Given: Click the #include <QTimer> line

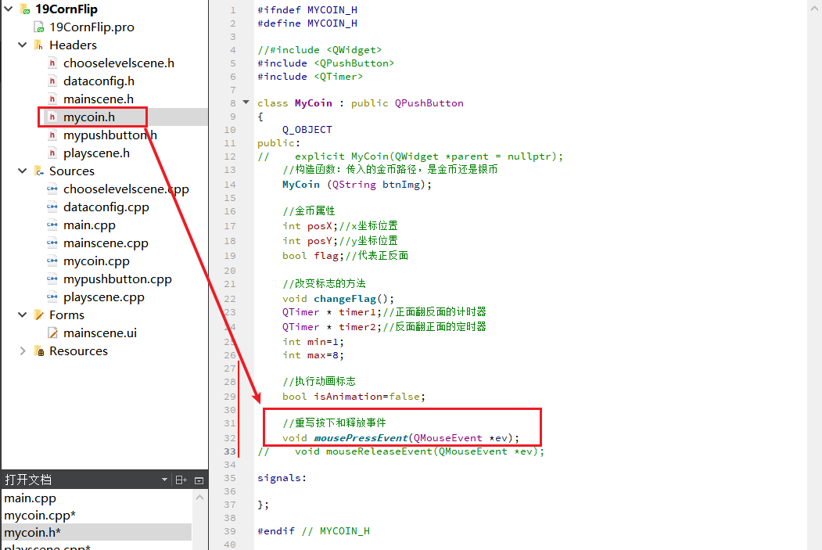Looking at the screenshot, I should coord(310,77).
